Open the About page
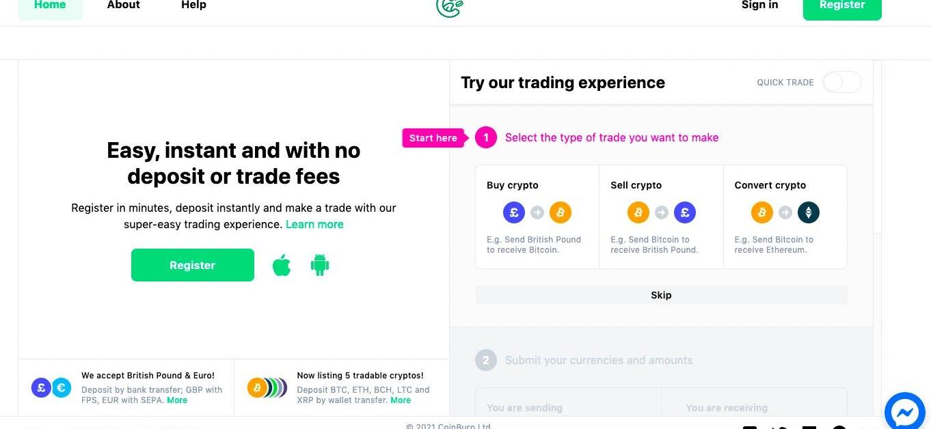The height and width of the screenshot is (429, 931). coord(123,5)
